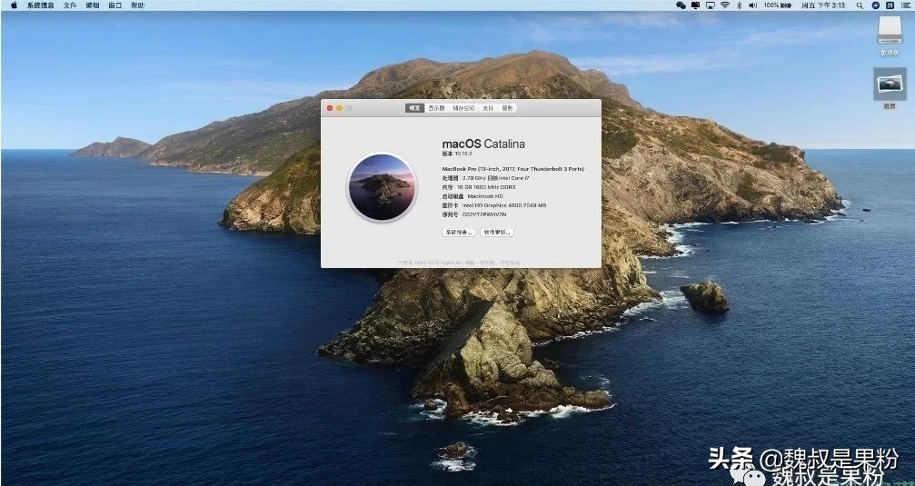Viewport: 915px width, 486px height.
Task: Click the 软件更新… button
Action: point(497,233)
